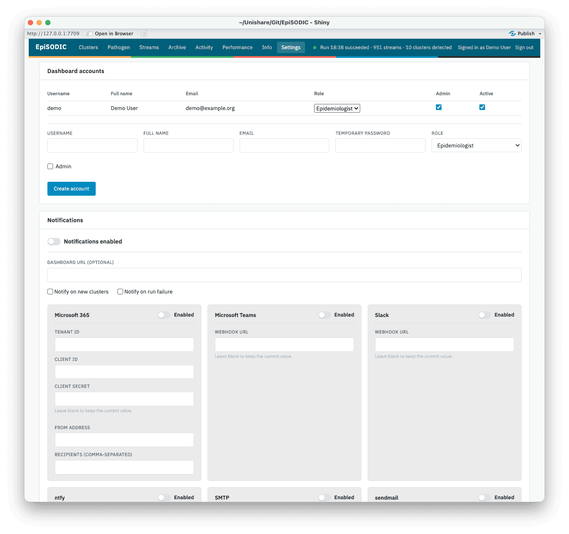This screenshot has width=569, height=534.
Task: Uncheck the Admin checkbox for demo user
Action: [438, 107]
